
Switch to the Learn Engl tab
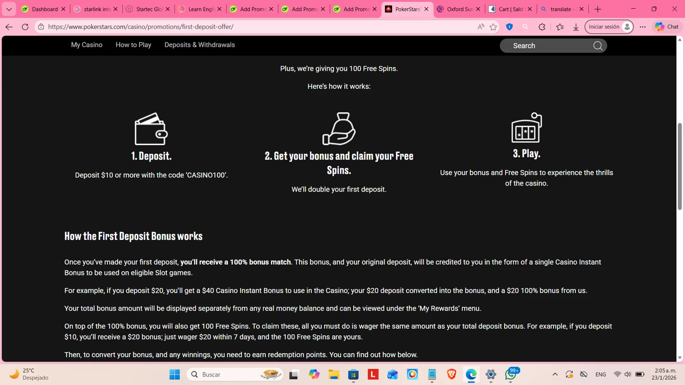click(x=200, y=9)
